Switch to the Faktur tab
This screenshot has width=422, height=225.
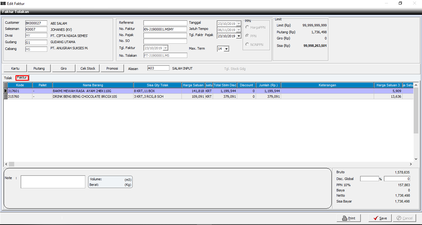pos(22,78)
